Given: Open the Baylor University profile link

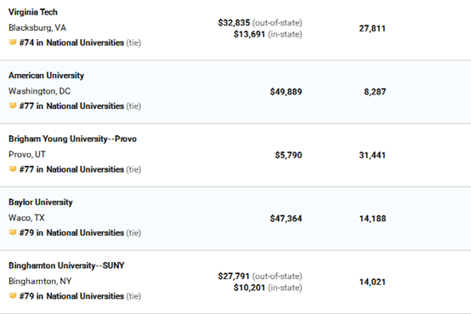Looking at the screenshot, I should pos(41,203).
